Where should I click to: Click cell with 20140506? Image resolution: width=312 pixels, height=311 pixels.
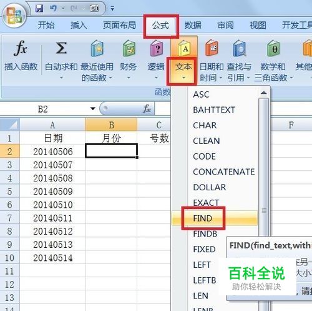[x=53, y=151]
